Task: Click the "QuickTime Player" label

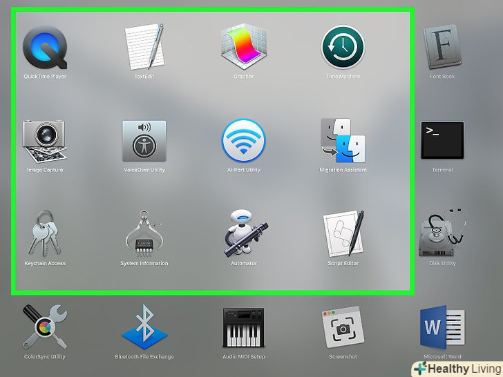Action: (45, 76)
